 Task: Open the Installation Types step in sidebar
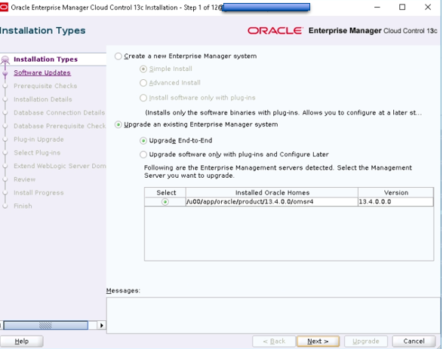click(x=45, y=60)
